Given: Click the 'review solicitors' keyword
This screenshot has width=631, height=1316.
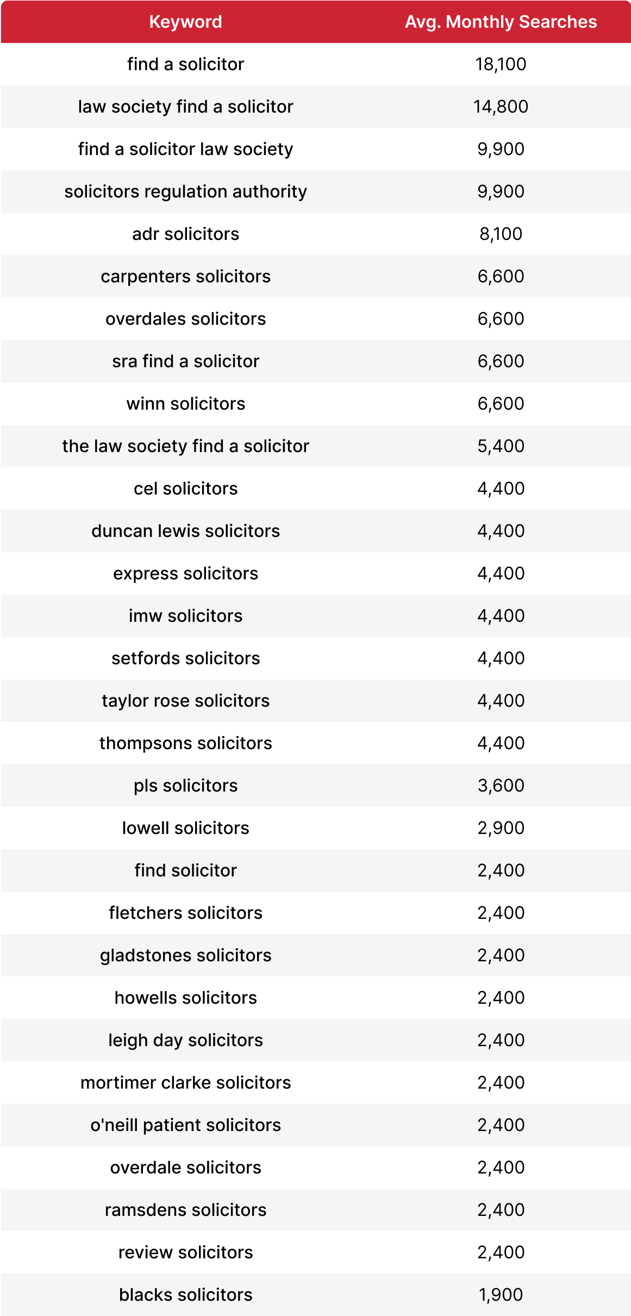Looking at the screenshot, I should point(185,1252).
